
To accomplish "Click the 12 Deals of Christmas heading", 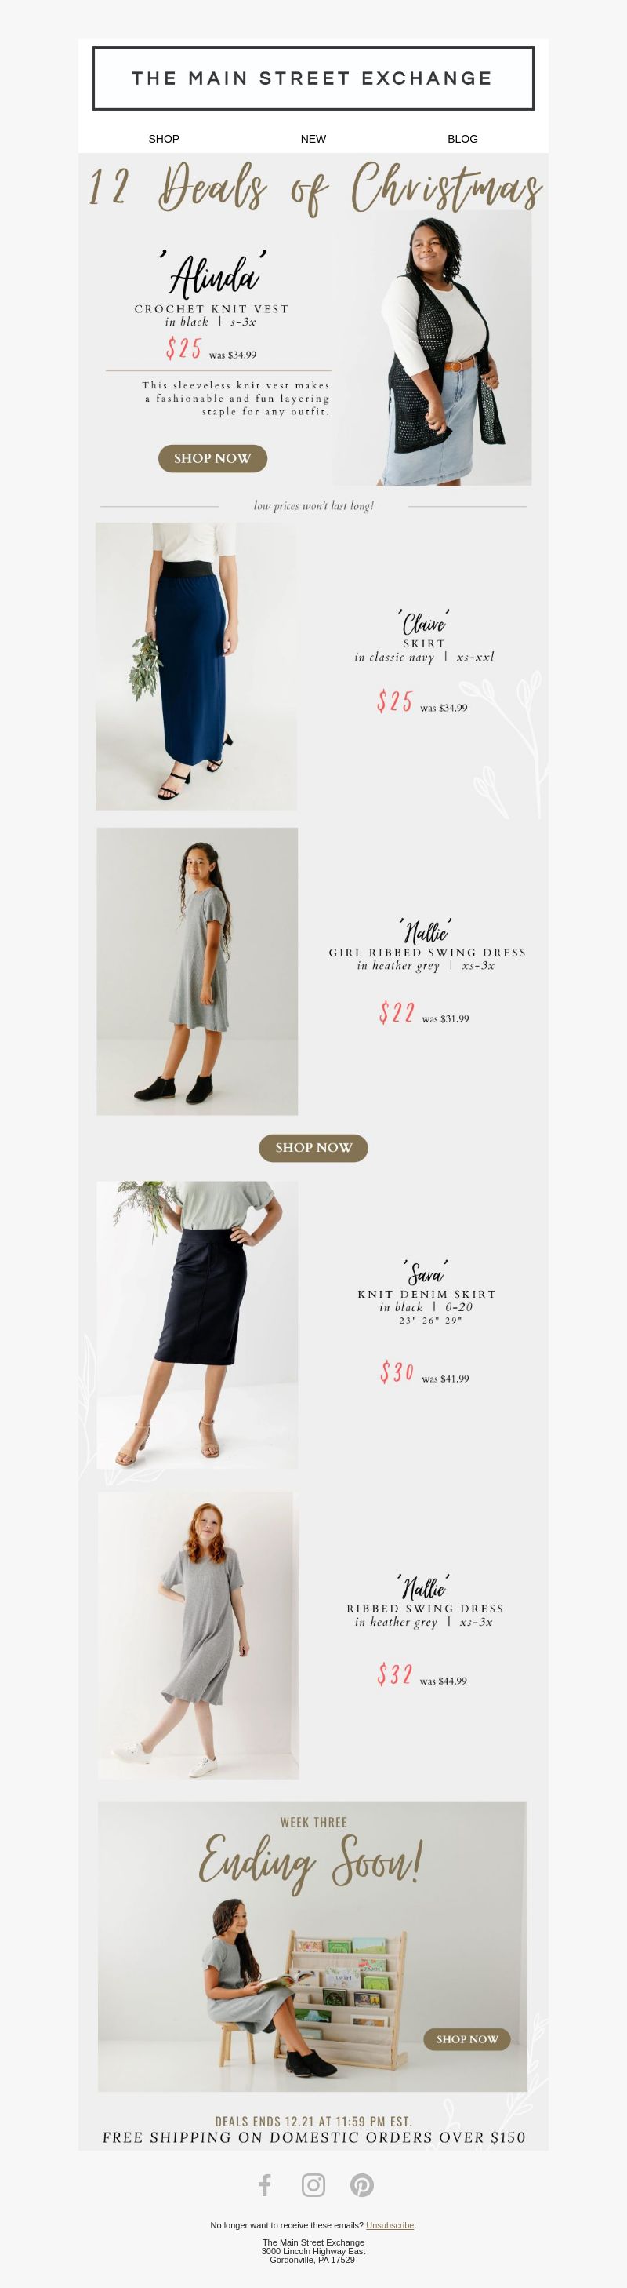I will tap(314, 188).
